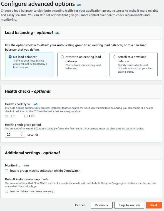Click the Next button

154,205
